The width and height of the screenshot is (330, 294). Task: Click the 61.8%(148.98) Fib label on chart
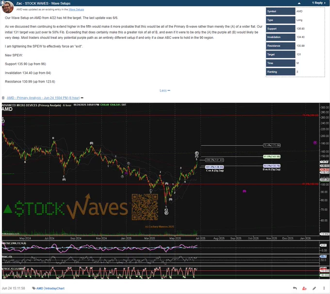point(272,156)
